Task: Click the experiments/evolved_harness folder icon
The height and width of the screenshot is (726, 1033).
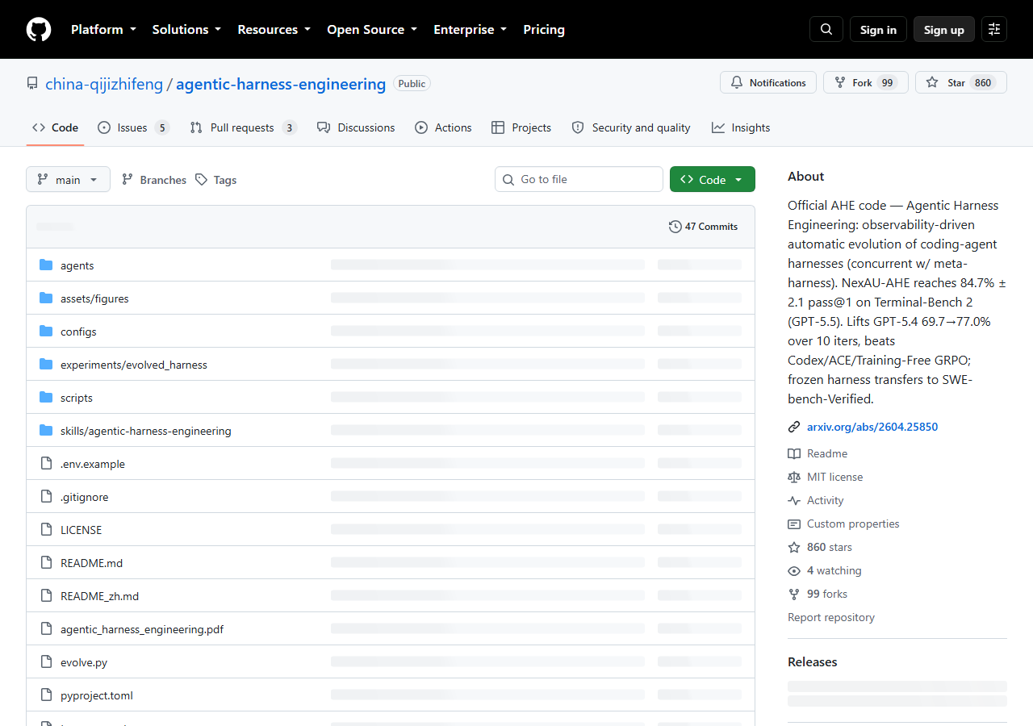Action: (x=46, y=365)
